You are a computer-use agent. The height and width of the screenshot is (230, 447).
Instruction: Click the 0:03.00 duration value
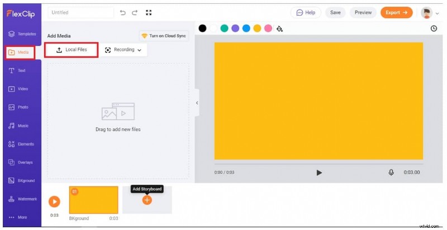[x=412, y=172]
